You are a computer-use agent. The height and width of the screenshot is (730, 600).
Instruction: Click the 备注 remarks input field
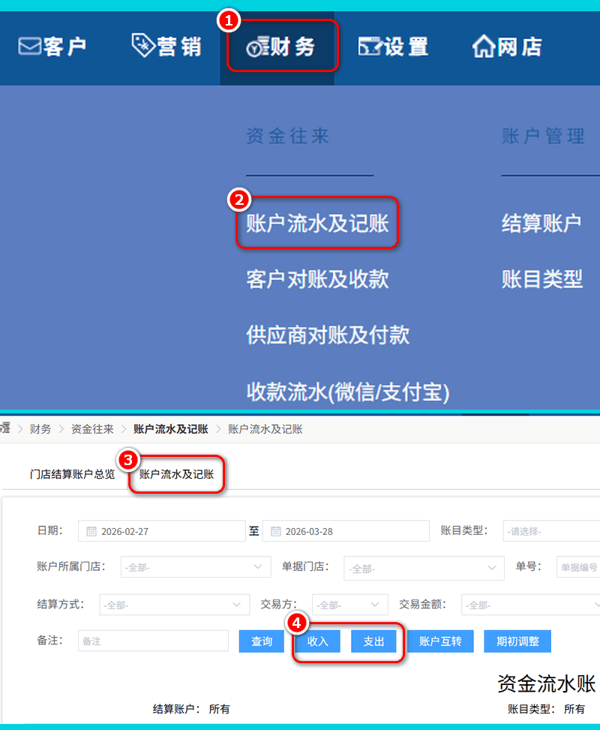click(x=153, y=641)
